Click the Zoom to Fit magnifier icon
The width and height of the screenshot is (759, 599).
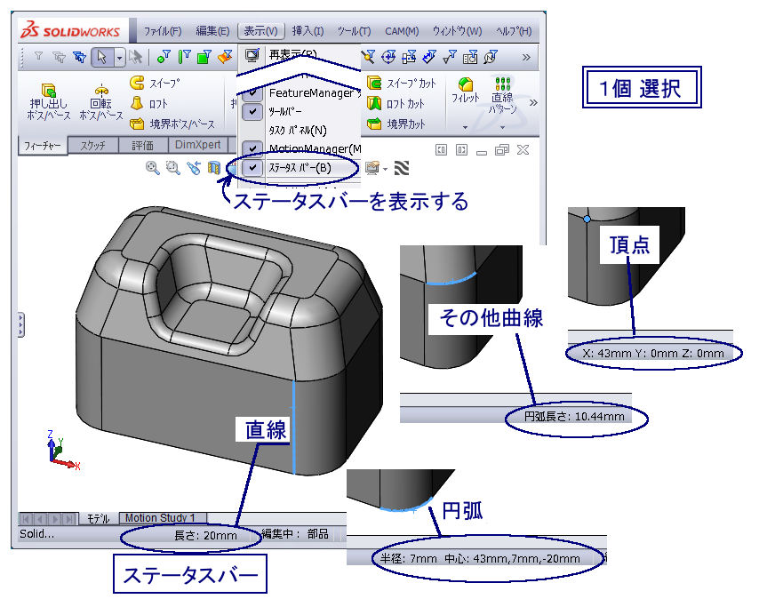(153, 168)
